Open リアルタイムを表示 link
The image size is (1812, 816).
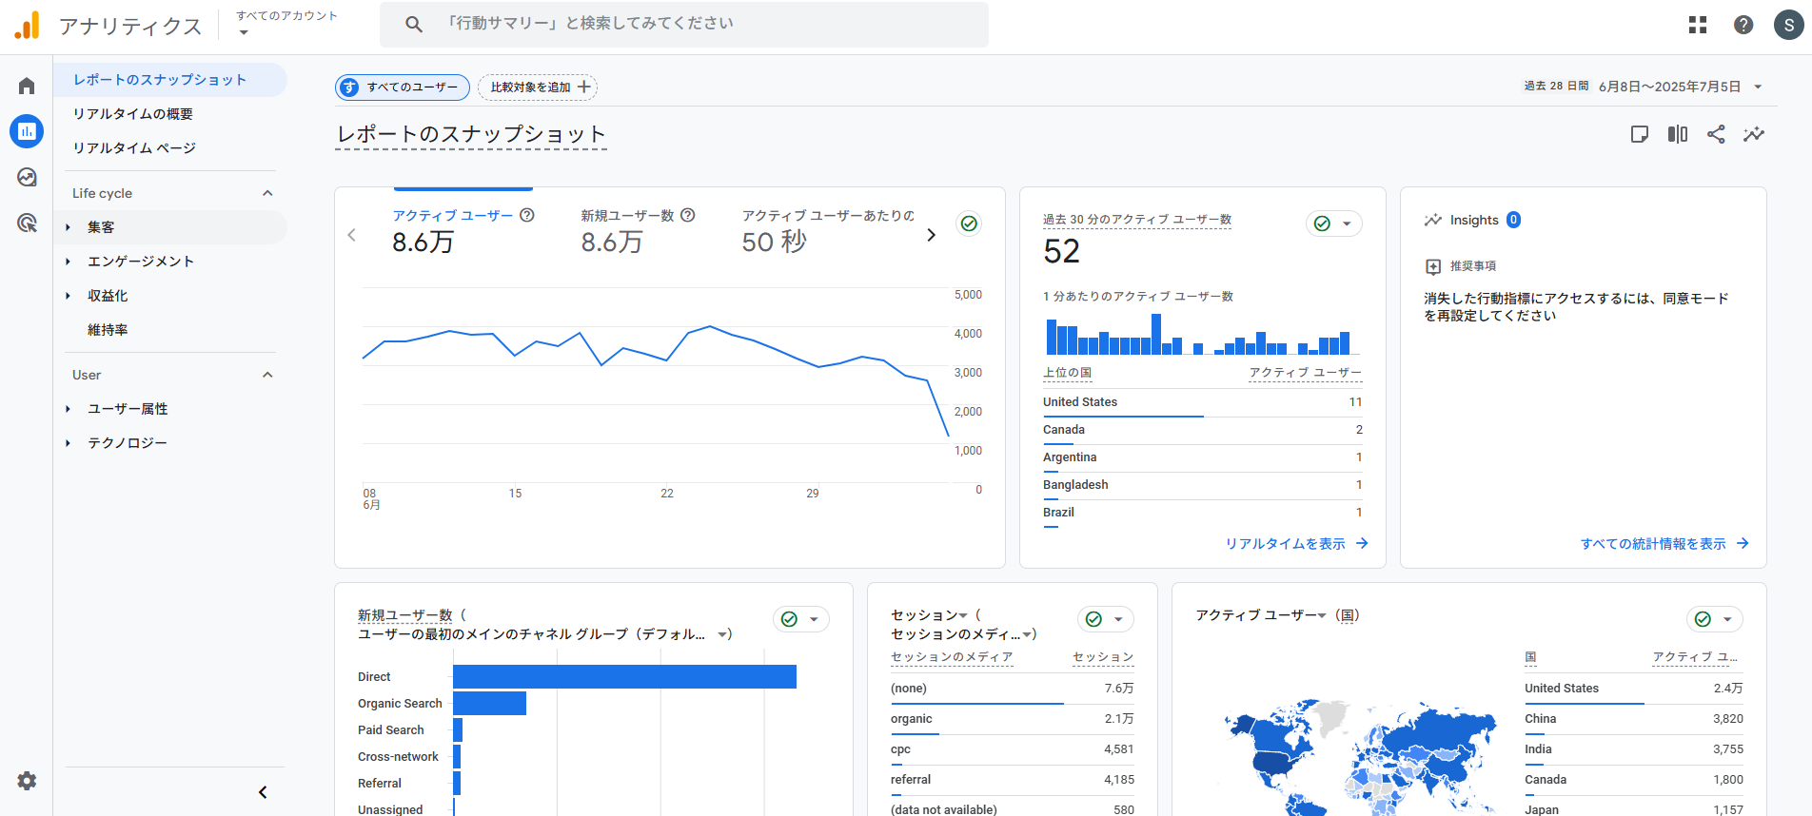tap(1296, 544)
